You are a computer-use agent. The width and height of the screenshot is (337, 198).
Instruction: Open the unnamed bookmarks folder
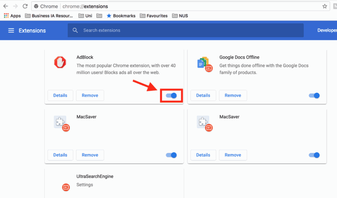99,16
